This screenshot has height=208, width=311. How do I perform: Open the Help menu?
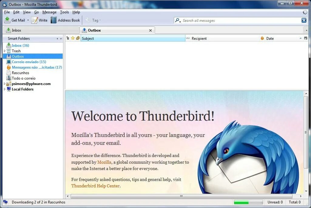pyautogui.click(x=76, y=12)
